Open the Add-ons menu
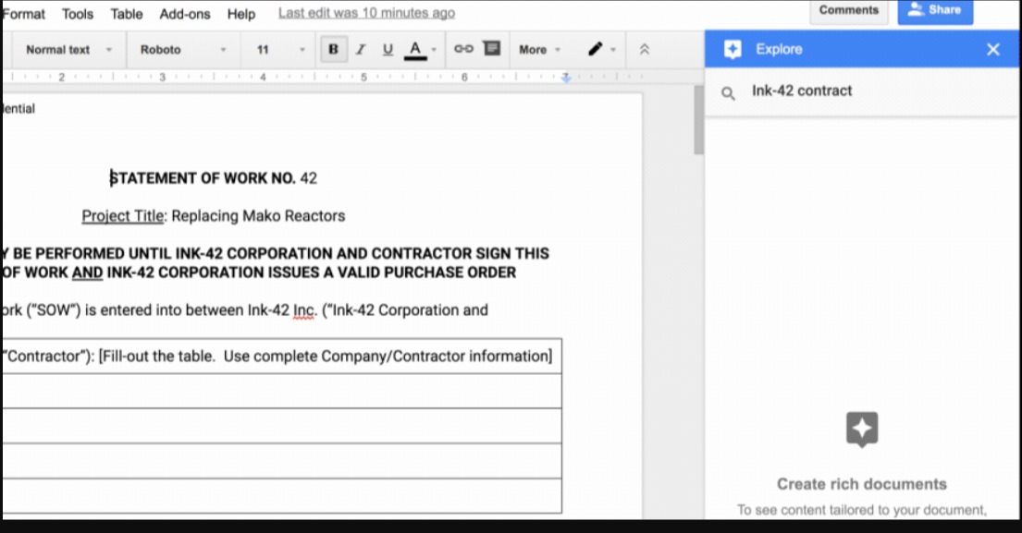This screenshot has height=533, width=1022. click(x=185, y=14)
